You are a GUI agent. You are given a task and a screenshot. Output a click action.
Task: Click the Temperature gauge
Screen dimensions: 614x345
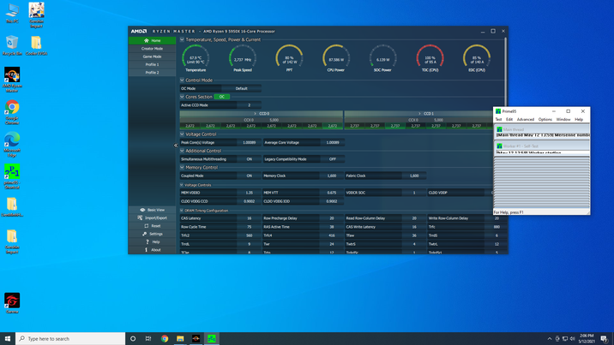pyautogui.click(x=196, y=58)
